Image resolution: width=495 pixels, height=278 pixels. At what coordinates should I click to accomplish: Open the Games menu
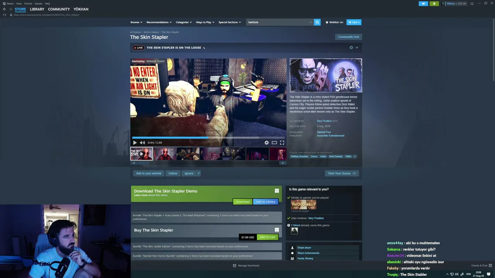(x=38, y=3)
